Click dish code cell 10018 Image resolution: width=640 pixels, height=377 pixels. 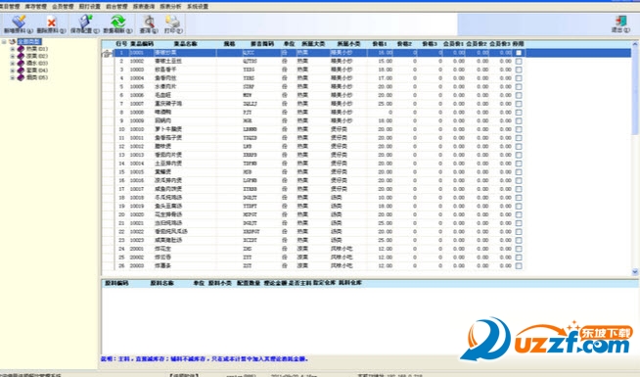(137, 198)
